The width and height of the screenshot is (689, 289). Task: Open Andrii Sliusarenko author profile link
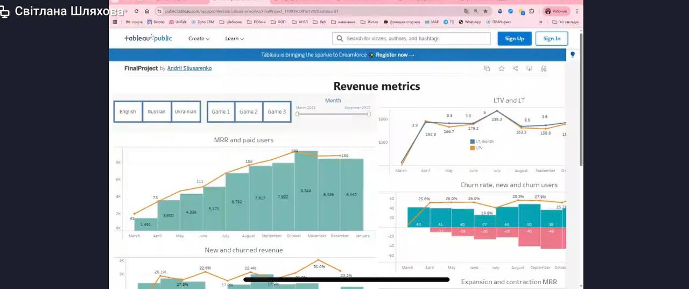point(189,68)
